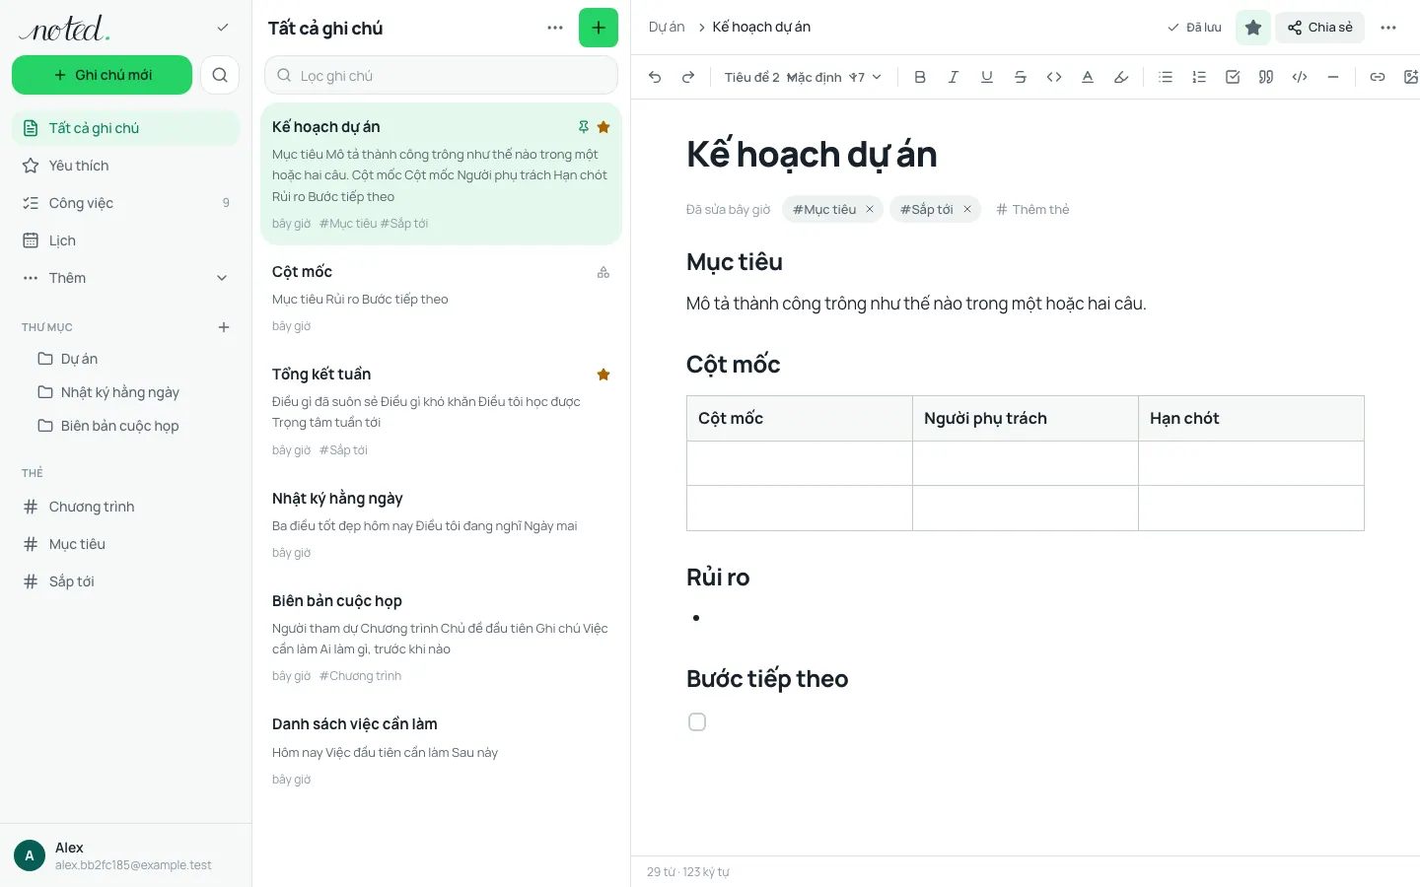The image size is (1420, 887).
Task: Click the Chia sẻ button
Action: tap(1320, 28)
